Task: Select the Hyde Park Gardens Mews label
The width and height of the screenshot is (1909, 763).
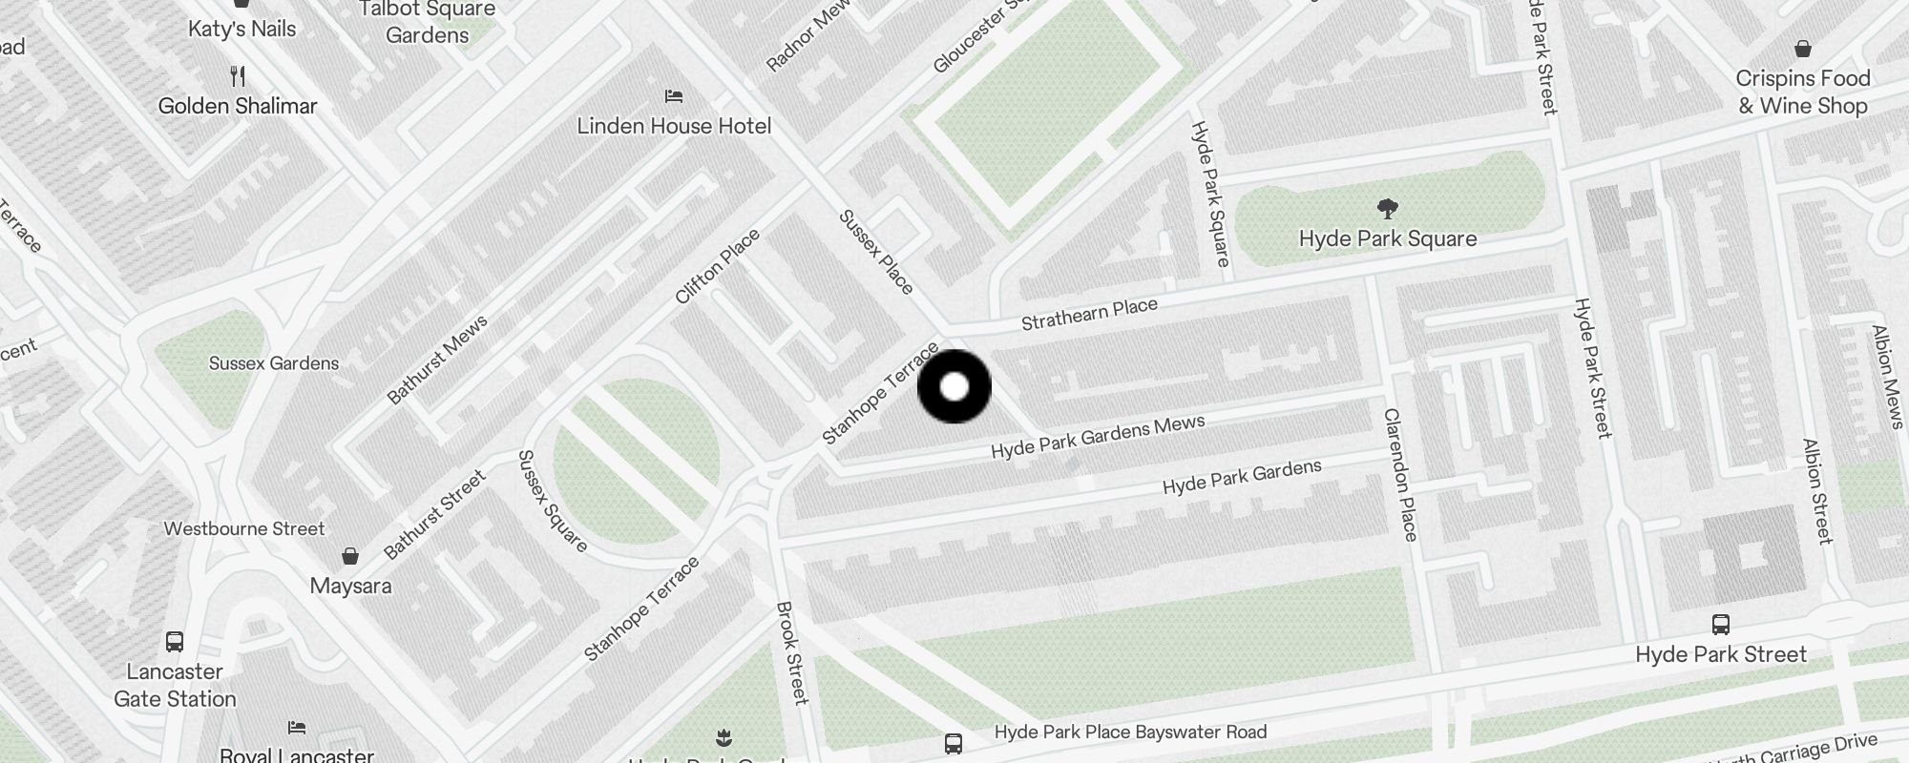Action: (1098, 437)
